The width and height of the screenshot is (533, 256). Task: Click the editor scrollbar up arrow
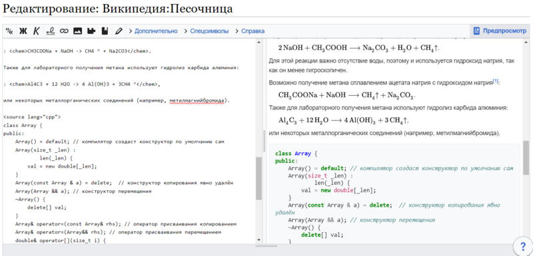point(259,42)
